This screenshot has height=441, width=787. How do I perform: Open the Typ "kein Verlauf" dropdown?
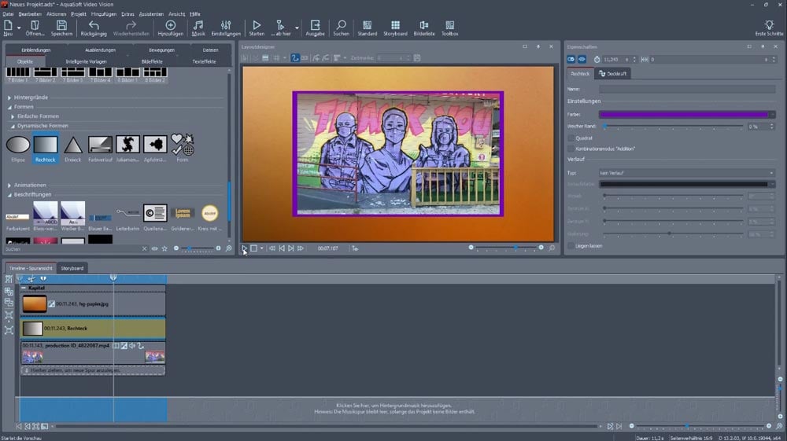[686, 173]
